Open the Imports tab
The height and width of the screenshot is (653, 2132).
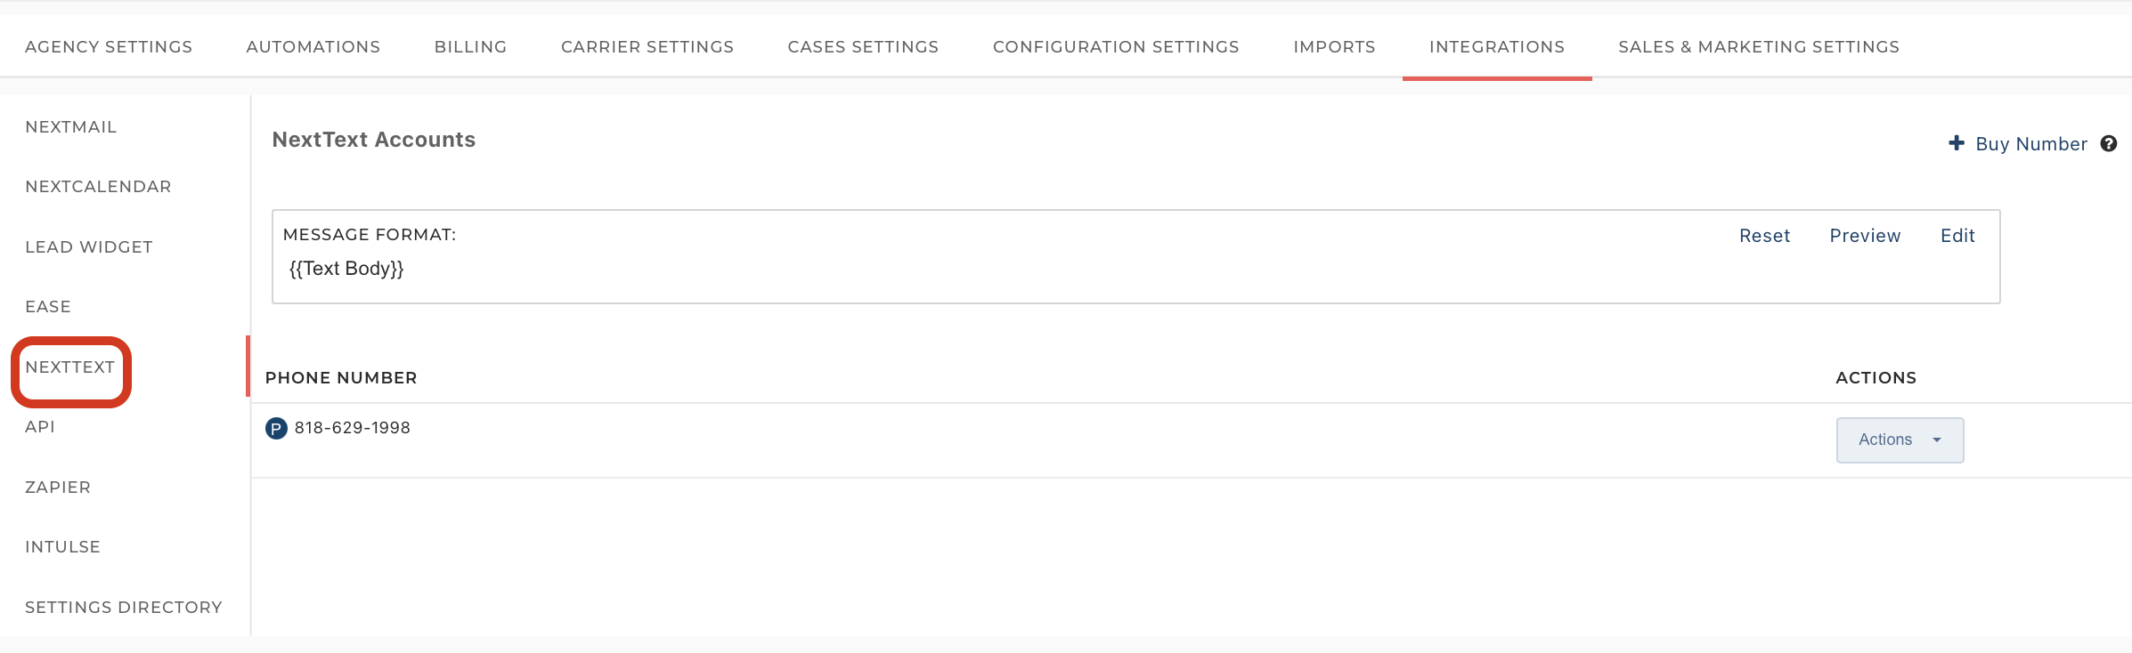[x=1334, y=46]
